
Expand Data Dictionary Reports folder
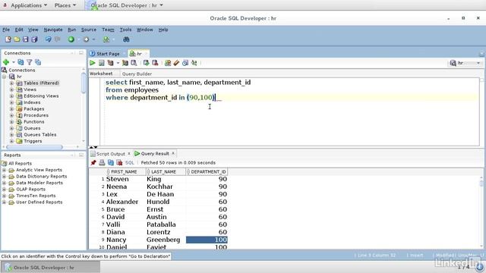(x=4, y=177)
